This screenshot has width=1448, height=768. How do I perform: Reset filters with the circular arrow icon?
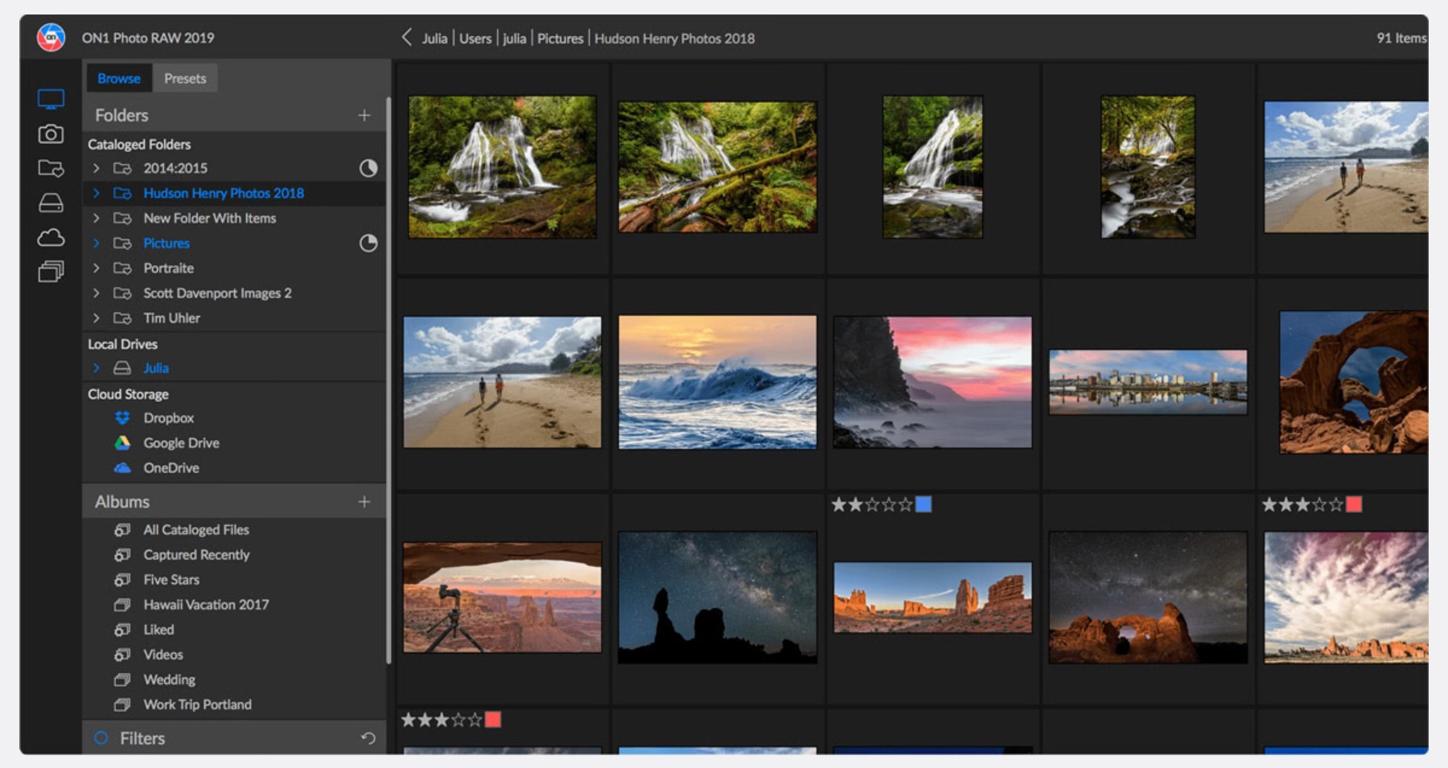click(x=368, y=738)
